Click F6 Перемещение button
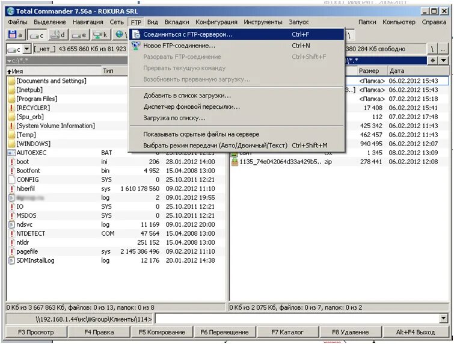 225,332
